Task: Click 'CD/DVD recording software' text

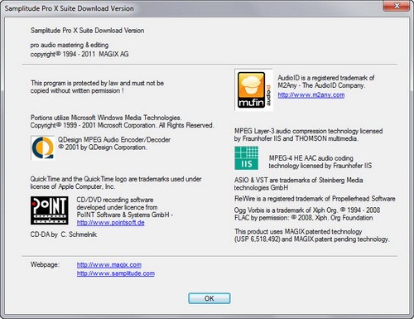Action: [x=115, y=200]
